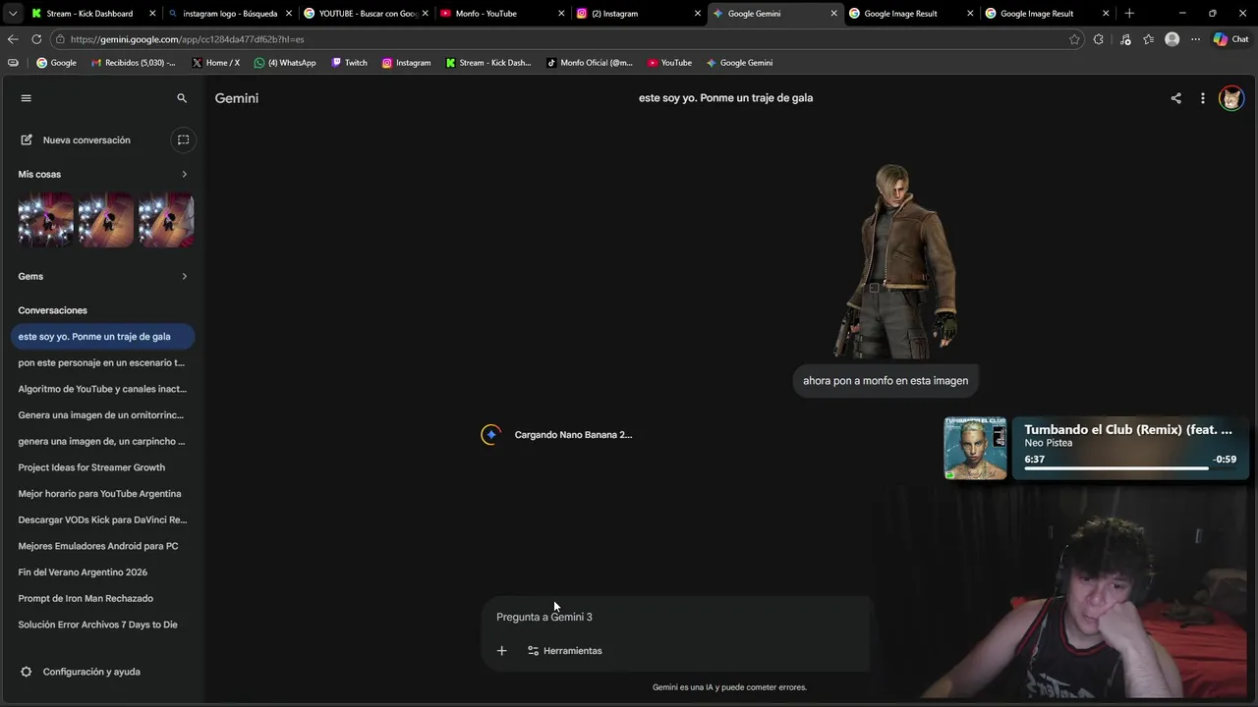
Task: Open the 'Prompt de Iron Man Rechazado' chat
Action: [x=103, y=599]
